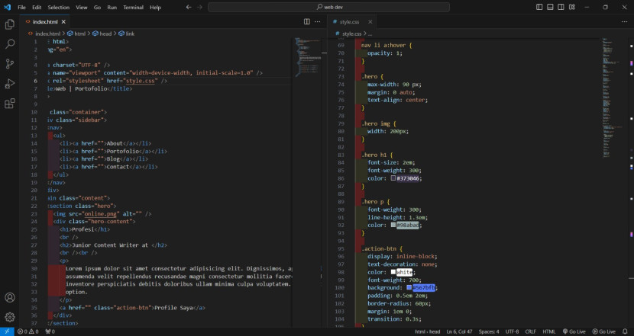
Task: Open the Terminal menu
Action: click(x=133, y=7)
